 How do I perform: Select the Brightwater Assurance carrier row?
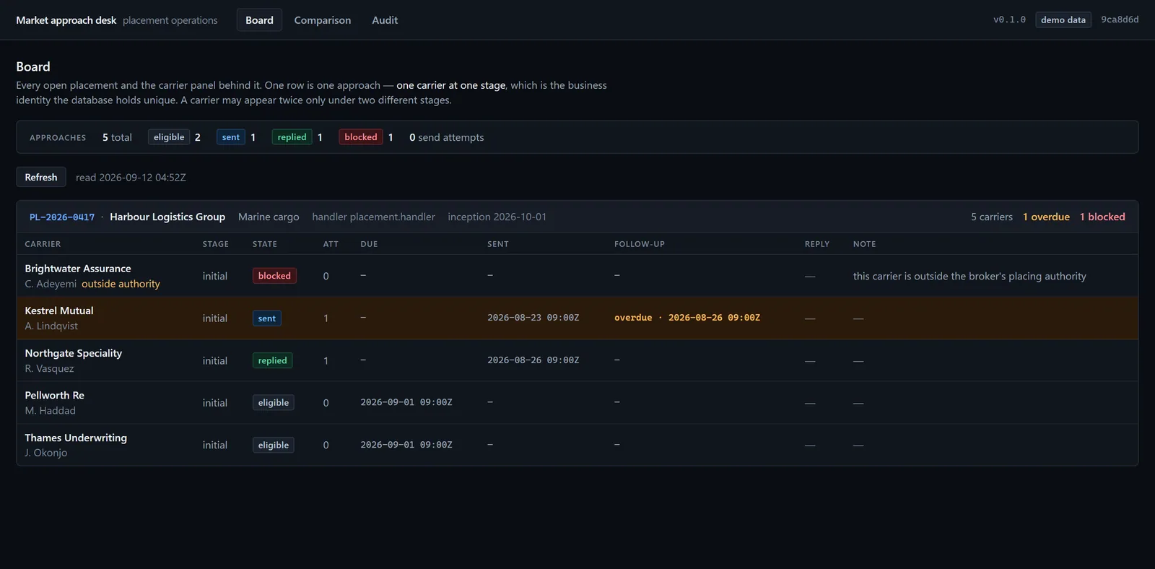tap(577, 276)
